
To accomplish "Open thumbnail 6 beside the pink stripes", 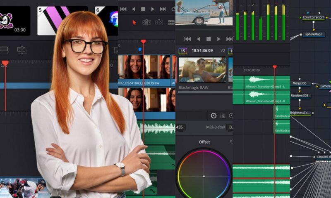I will click(106, 21).
